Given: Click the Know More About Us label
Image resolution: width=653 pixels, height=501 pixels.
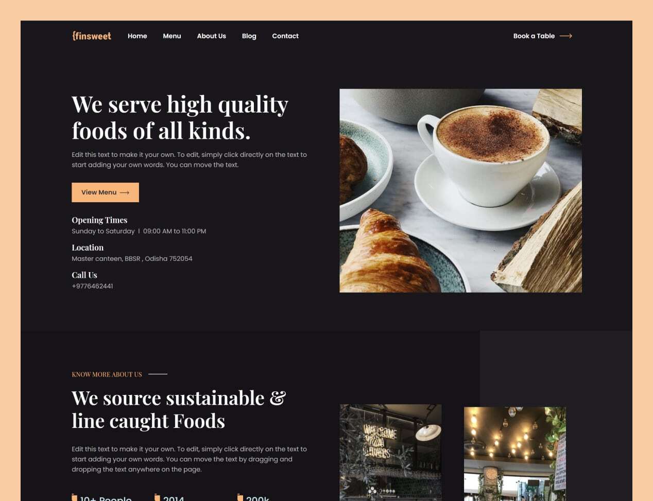Looking at the screenshot, I should pyautogui.click(x=107, y=374).
